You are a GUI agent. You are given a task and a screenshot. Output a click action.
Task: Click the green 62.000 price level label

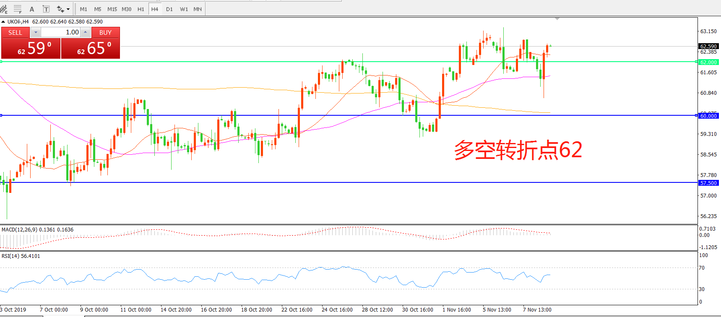[x=708, y=62]
